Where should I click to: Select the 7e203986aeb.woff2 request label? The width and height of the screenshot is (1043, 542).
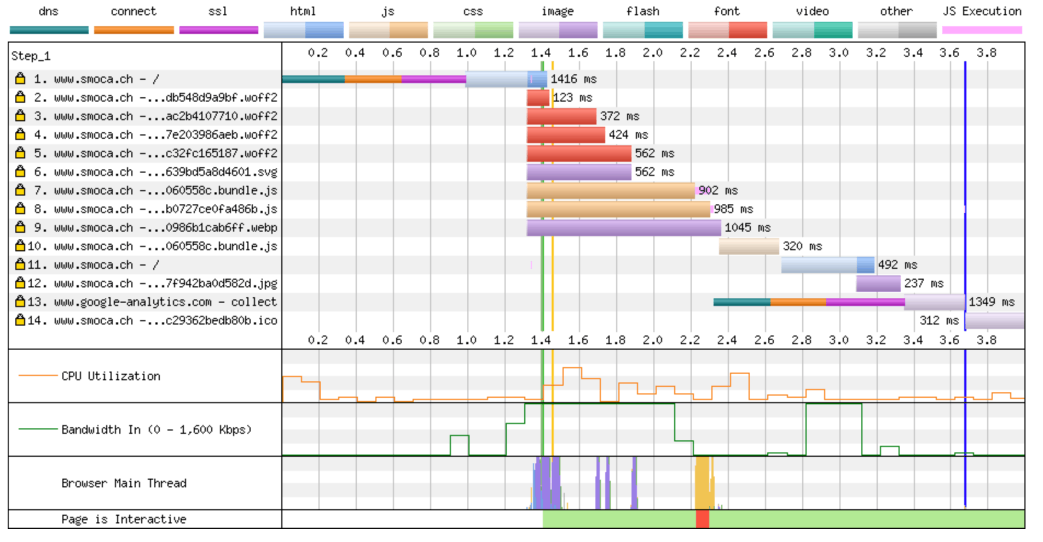pos(155,135)
